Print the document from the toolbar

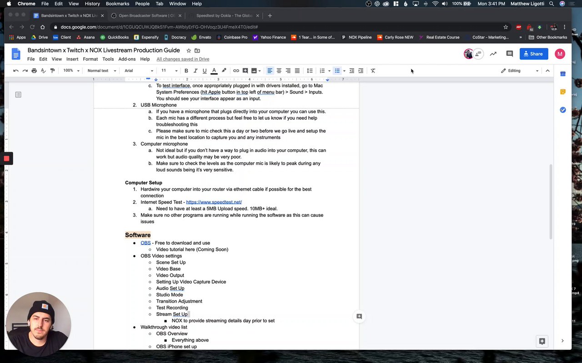[34, 71]
